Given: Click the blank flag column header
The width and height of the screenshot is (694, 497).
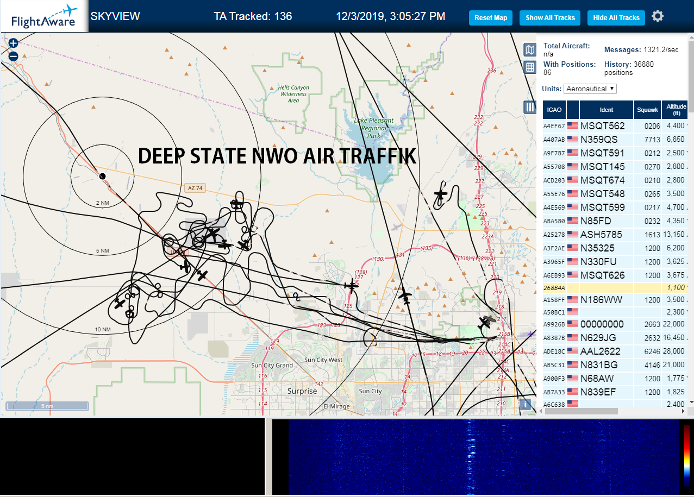Looking at the screenshot, I should [x=573, y=110].
